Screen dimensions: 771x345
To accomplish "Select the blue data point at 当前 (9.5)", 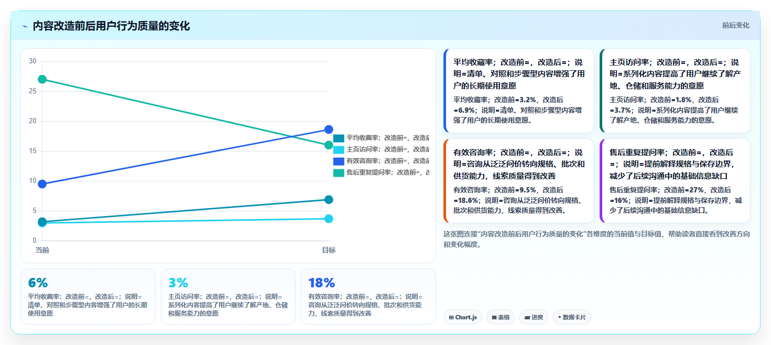I will pos(42,184).
